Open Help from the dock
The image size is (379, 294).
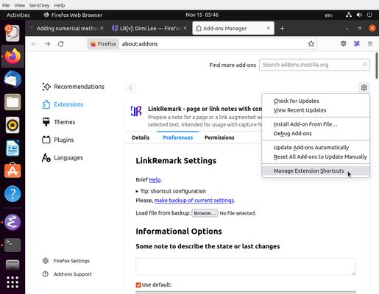click(13, 194)
